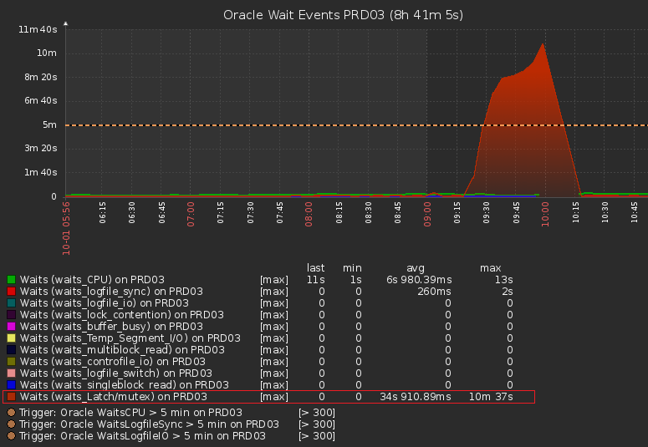
Task: Click the waits_logfile_sync max value 2s
Action: tap(508, 292)
